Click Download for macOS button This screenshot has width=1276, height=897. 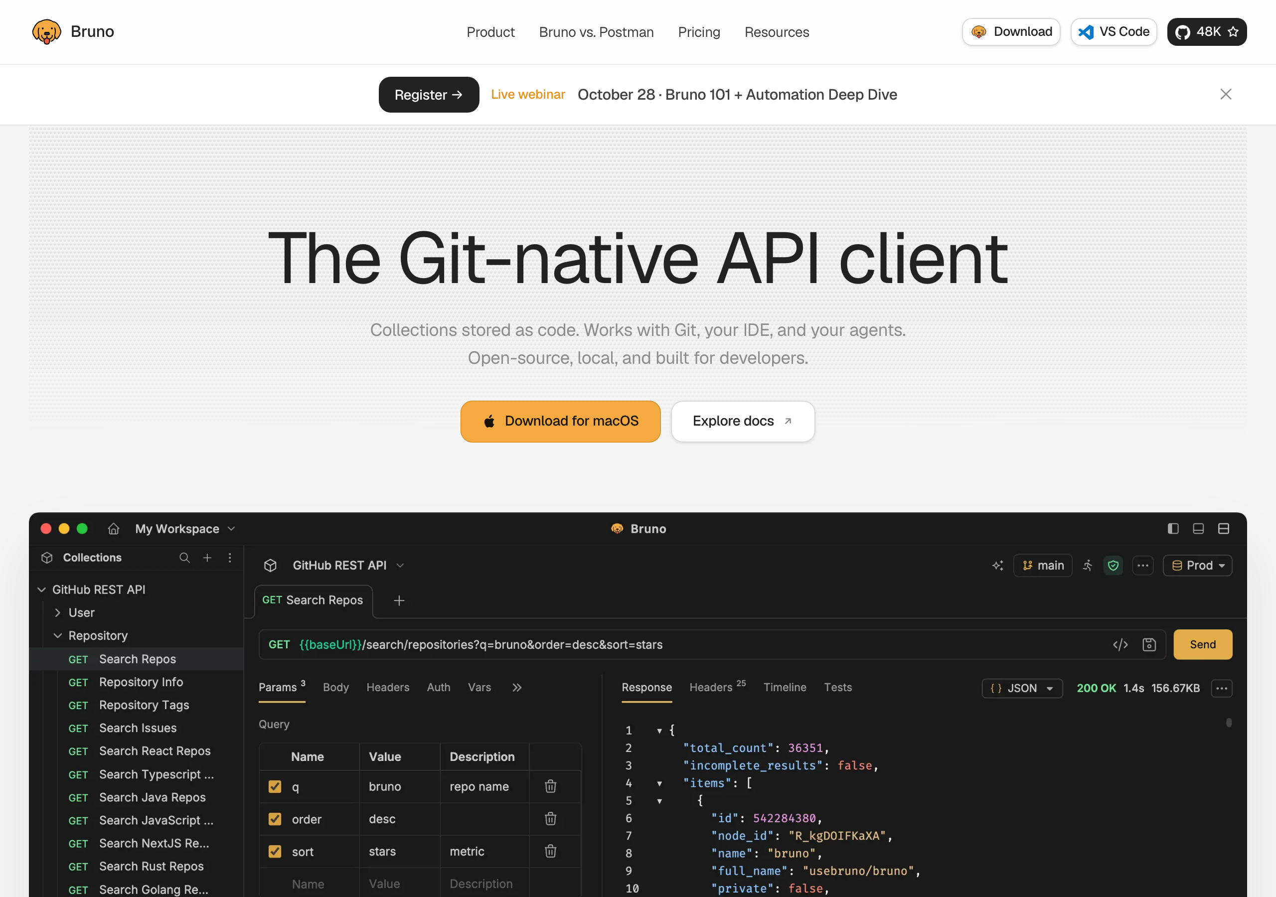click(x=560, y=421)
